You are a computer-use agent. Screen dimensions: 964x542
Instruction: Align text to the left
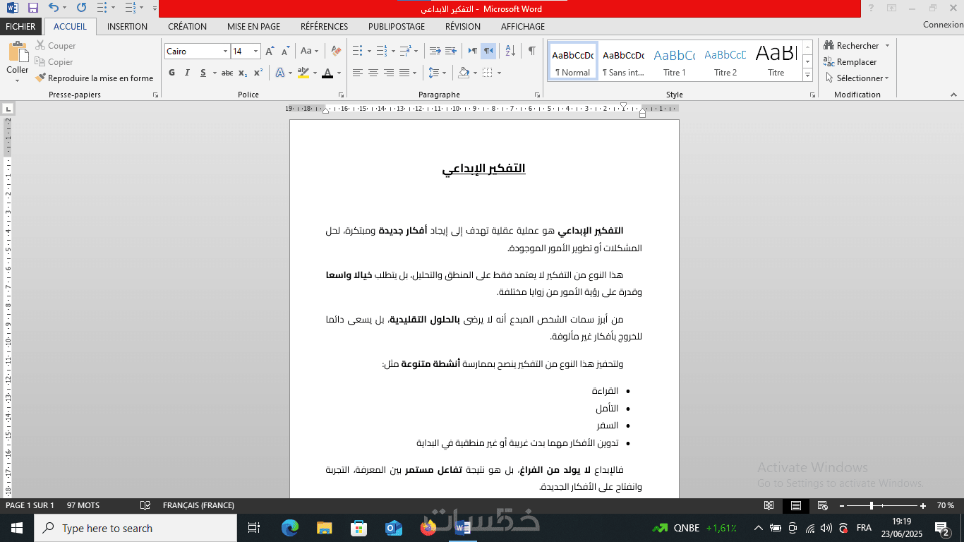358,73
